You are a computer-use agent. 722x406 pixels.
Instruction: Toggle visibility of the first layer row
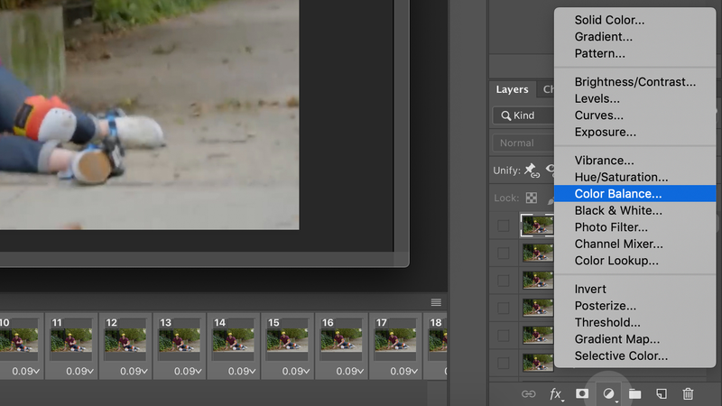504,226
